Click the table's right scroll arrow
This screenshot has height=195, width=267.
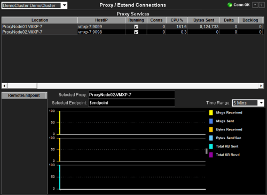point(261,86)
